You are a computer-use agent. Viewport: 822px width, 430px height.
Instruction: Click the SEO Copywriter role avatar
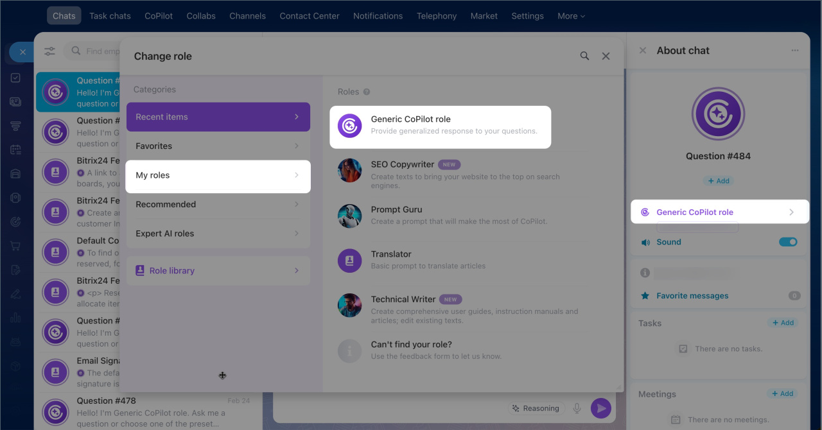tap(350, 171)
